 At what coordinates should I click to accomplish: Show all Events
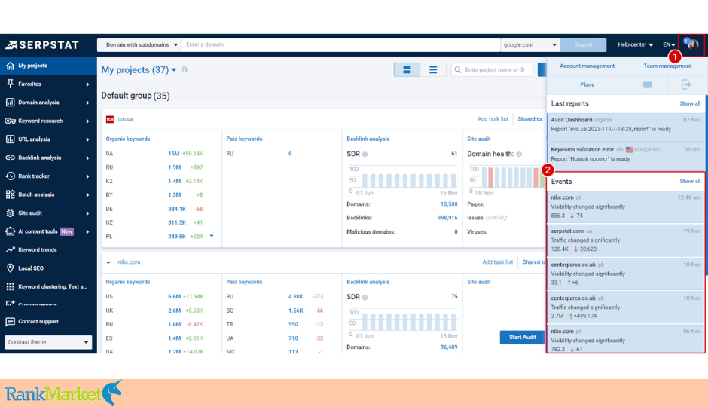[690, 181]
